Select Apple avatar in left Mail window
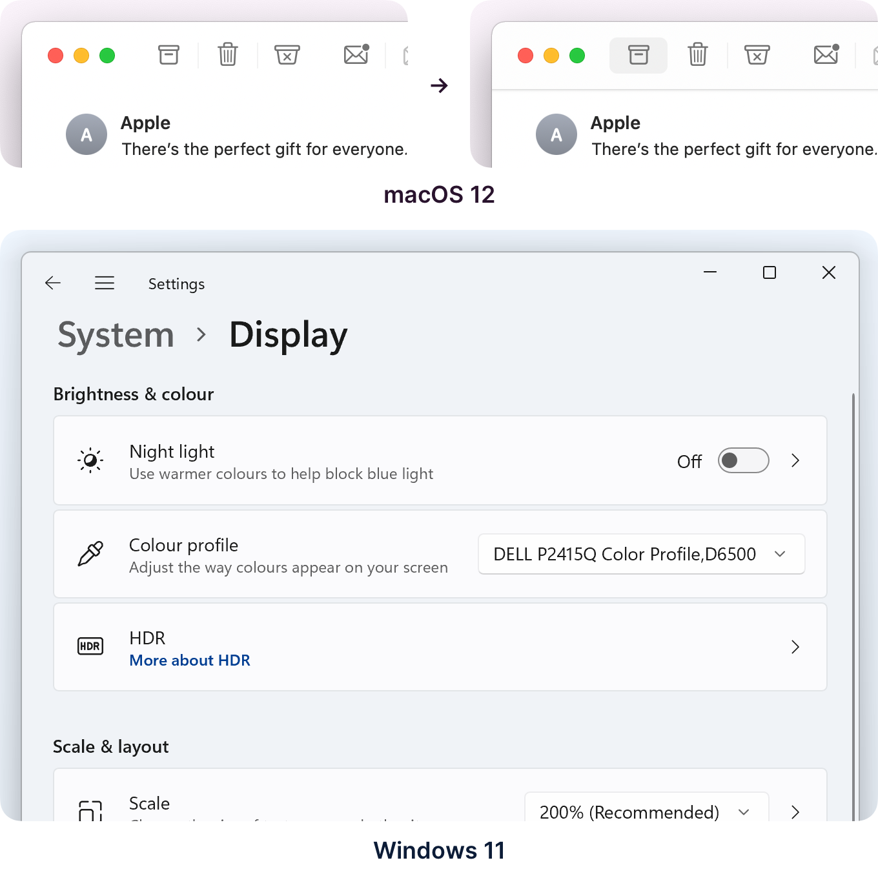 click(87, 134)
